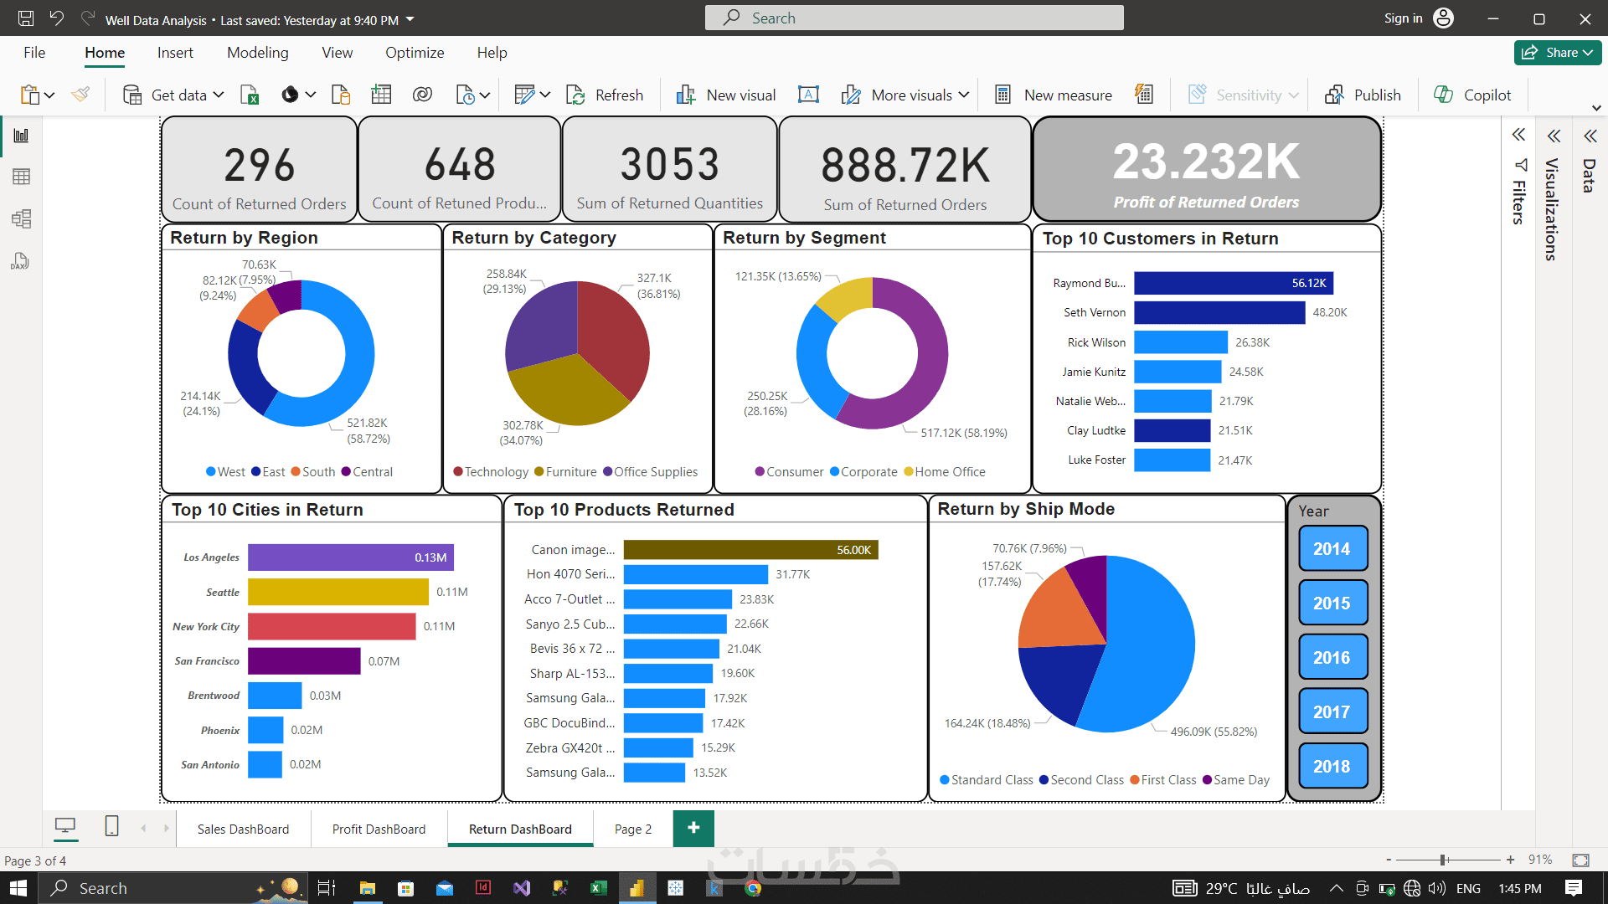The height and width of the screenshot is (904, 1608).
Task: Click the Dataverse icon in ribbon
Action: pos(422,95)
